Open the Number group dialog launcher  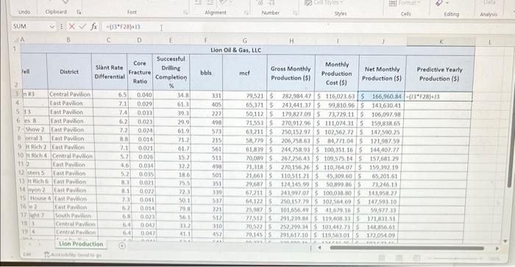pos(295,13)
